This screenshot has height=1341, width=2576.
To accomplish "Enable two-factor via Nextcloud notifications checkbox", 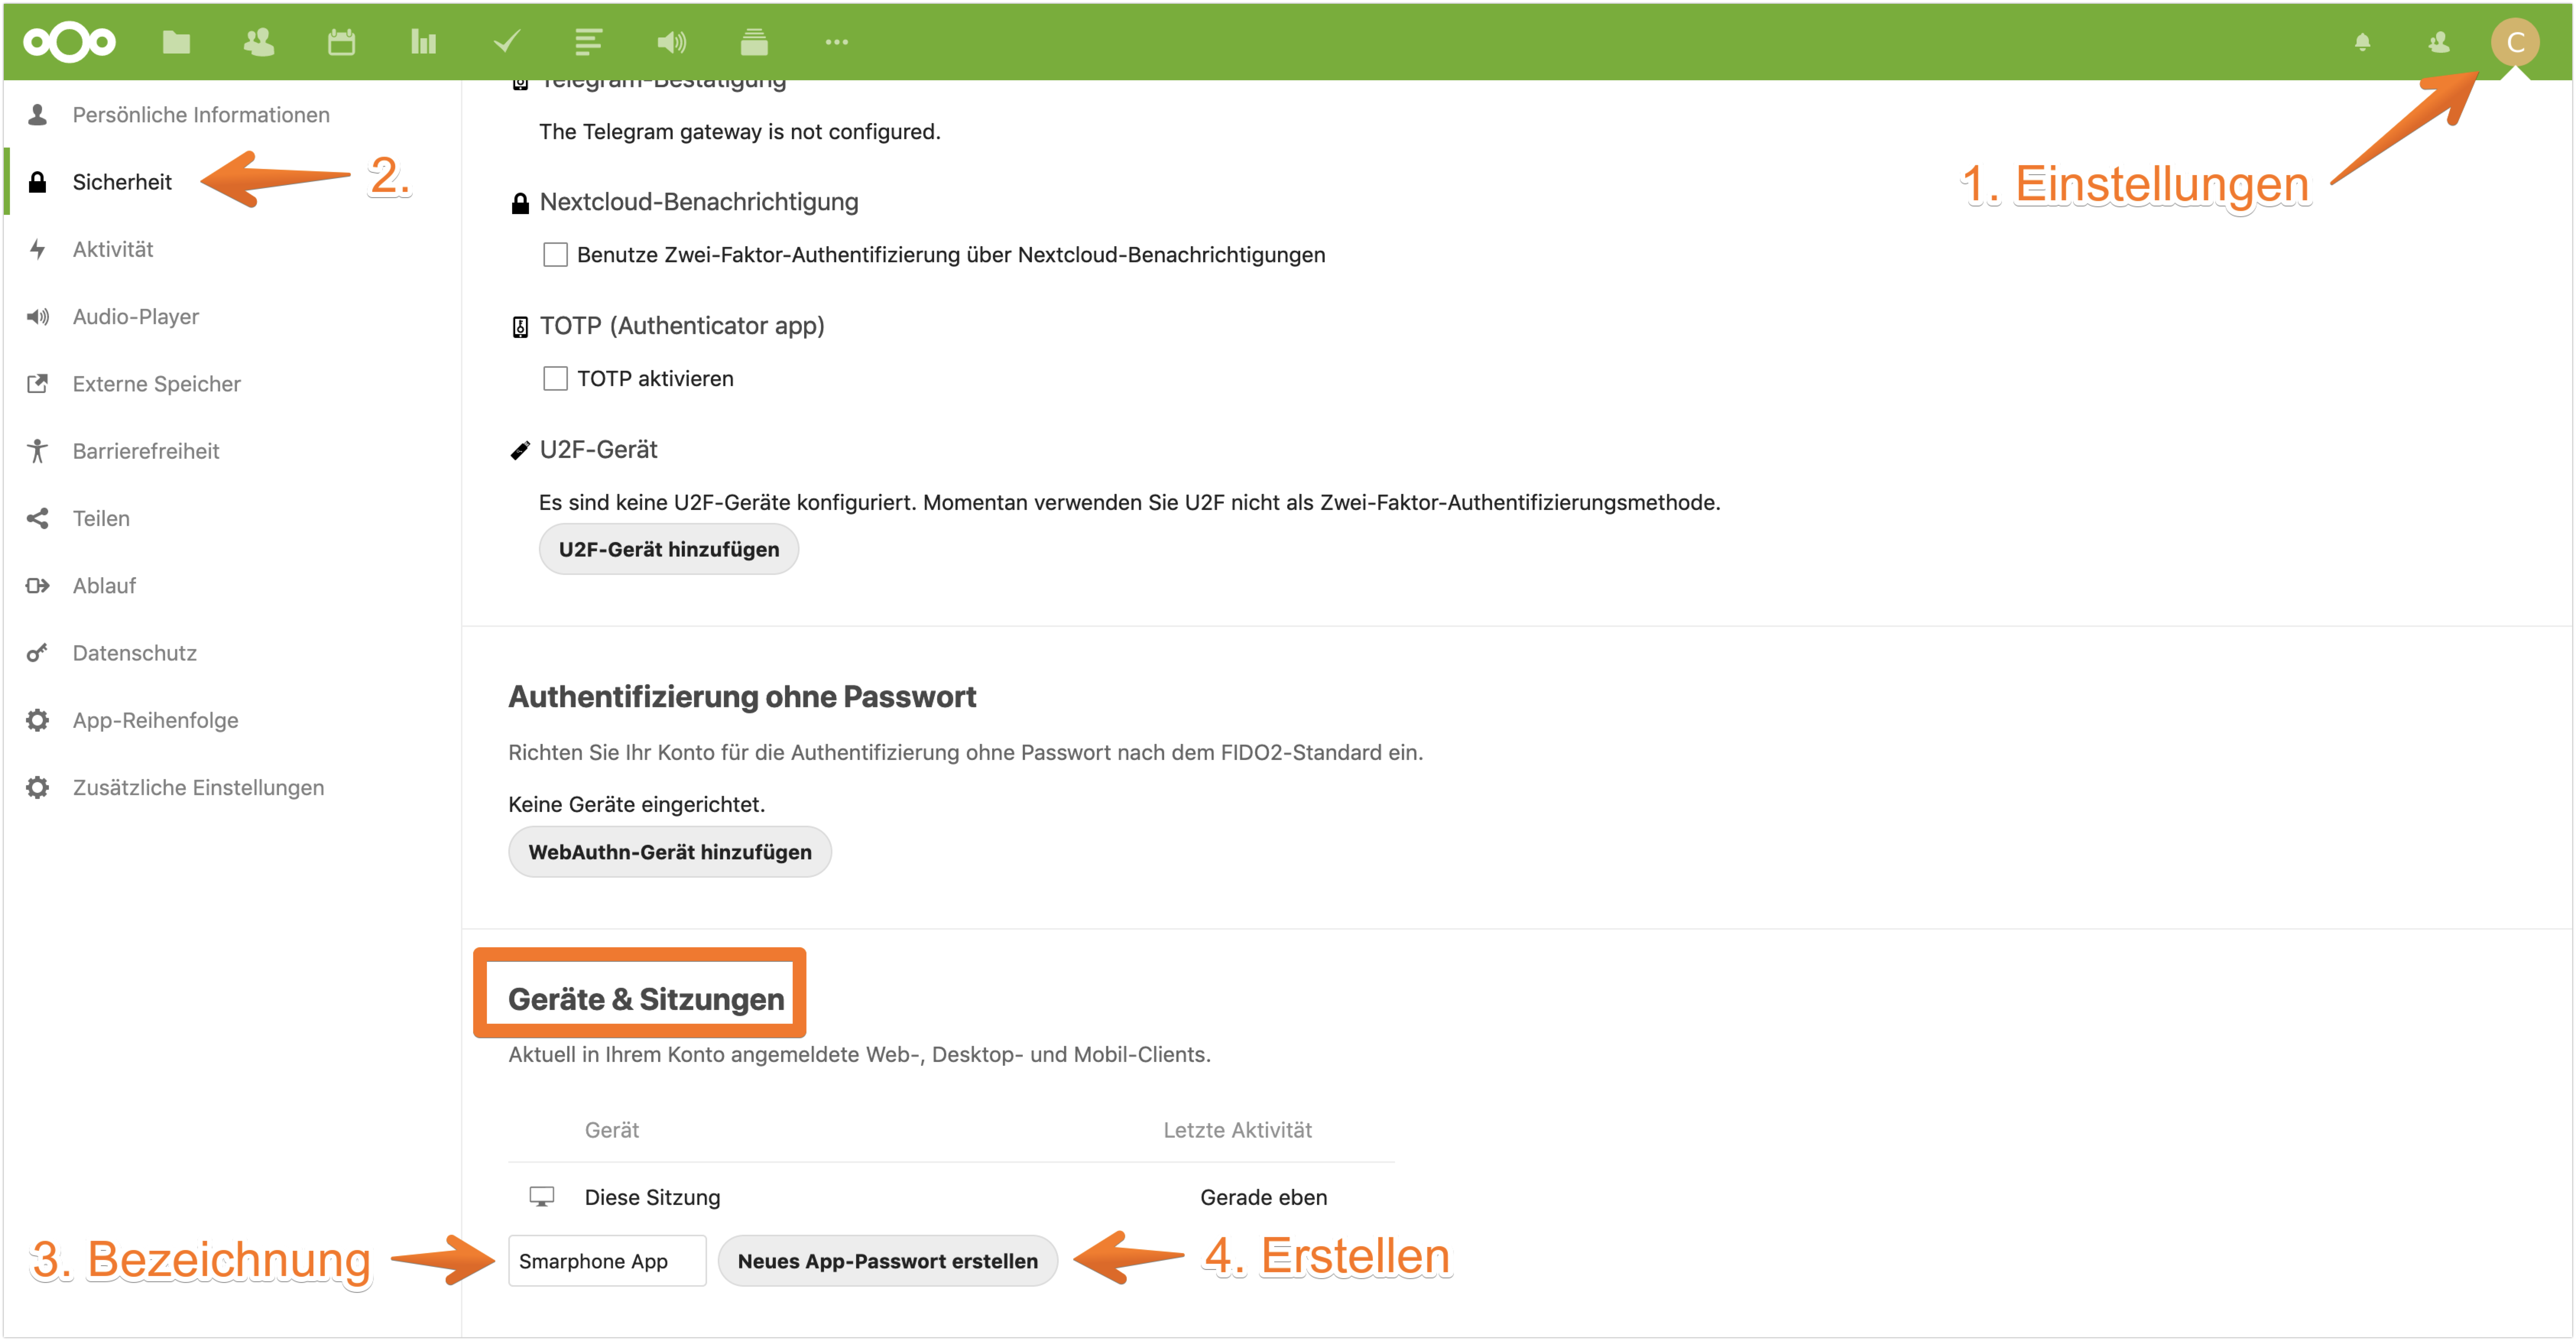I will 555,255.
